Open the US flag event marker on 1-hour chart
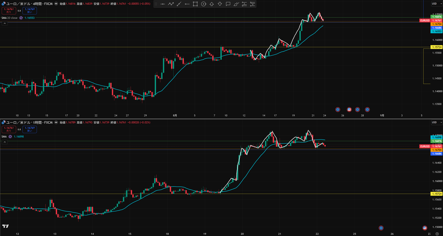443x236 pixels. click(424, 227)
